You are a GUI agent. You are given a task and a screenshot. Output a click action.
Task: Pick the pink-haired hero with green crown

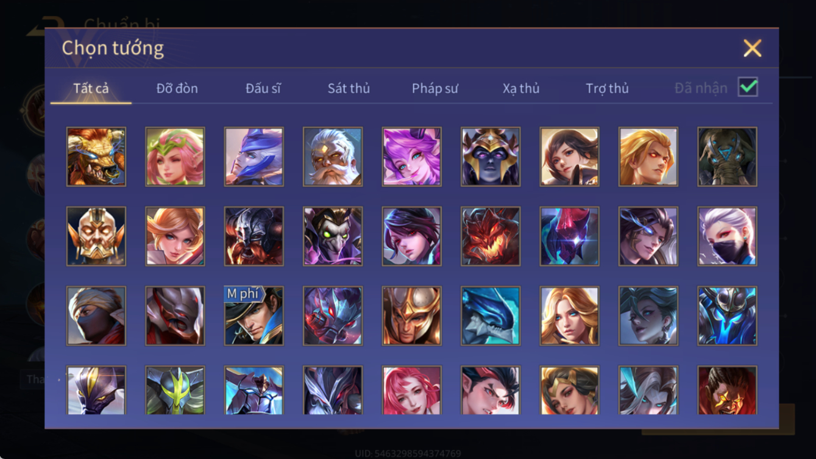click(x=175, y=157)
